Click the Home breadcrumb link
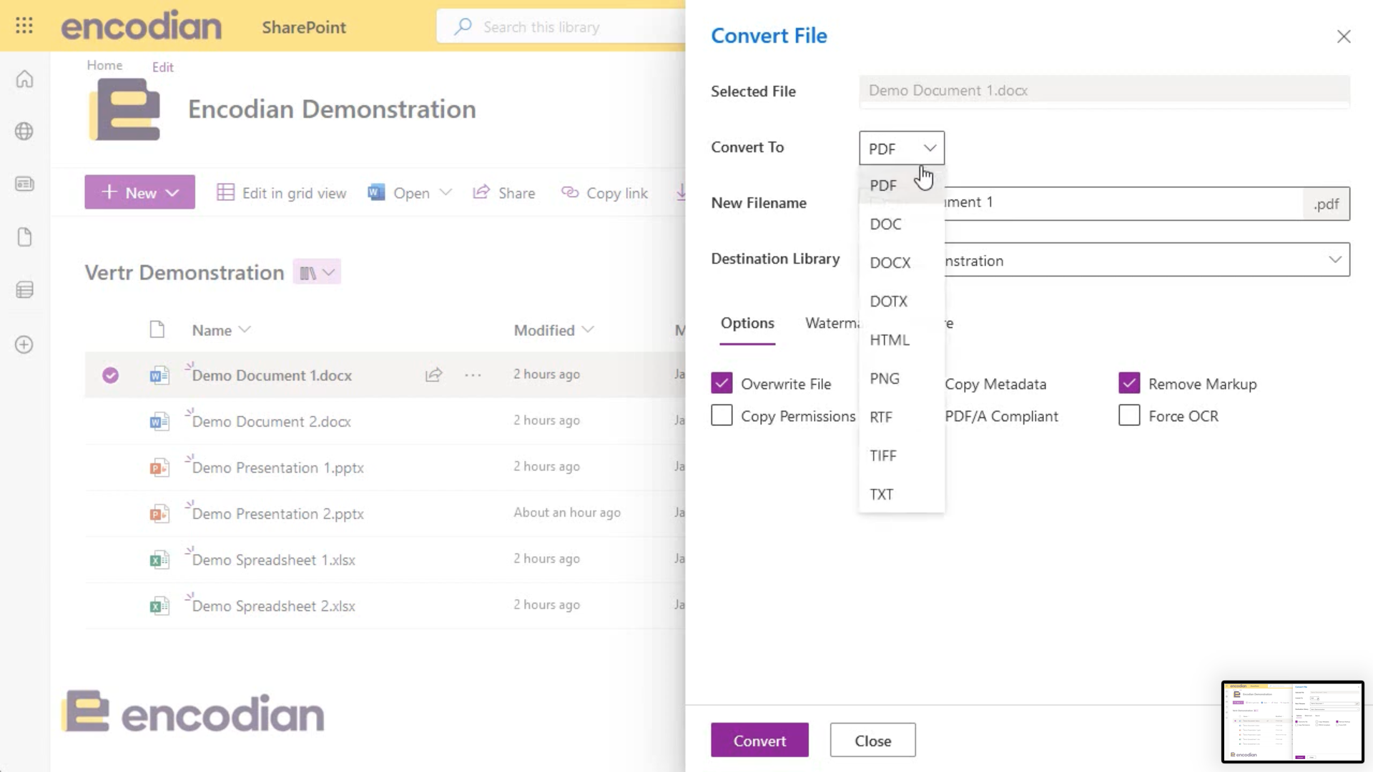The image size is (1373, 772). point(104,65)
